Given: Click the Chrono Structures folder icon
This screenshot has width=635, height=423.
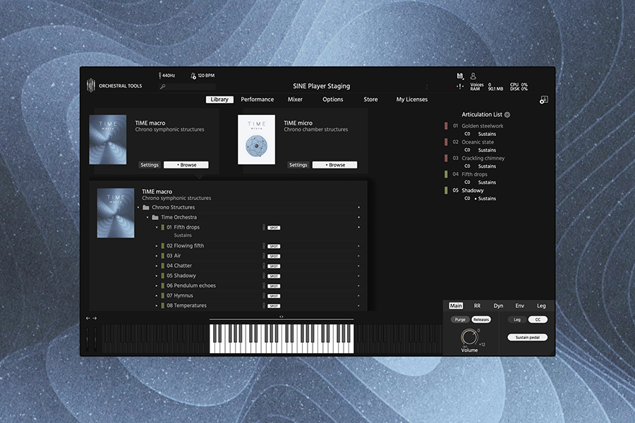Looking at the screenshot, I should [x=146, y=207].
